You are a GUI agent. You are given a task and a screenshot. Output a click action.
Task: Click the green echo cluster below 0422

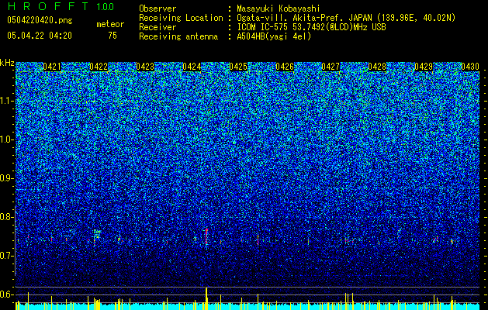tap(97, 234)
